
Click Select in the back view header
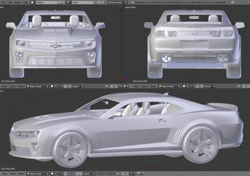pyautogui.click(x=145, y=86)
